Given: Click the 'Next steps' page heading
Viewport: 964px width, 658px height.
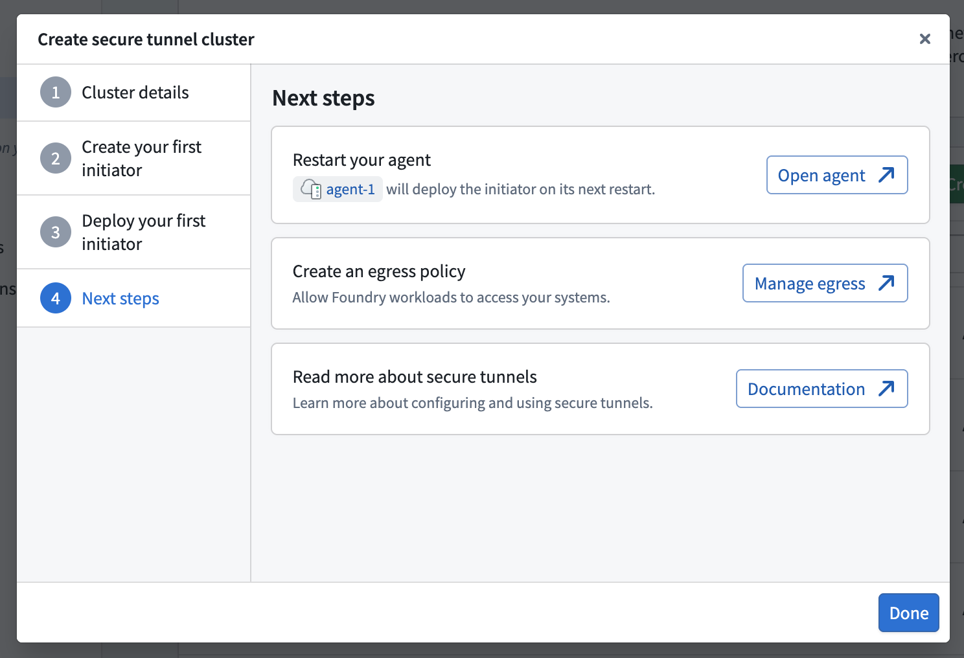Looking at the screenshot, I should pos(323,98).
